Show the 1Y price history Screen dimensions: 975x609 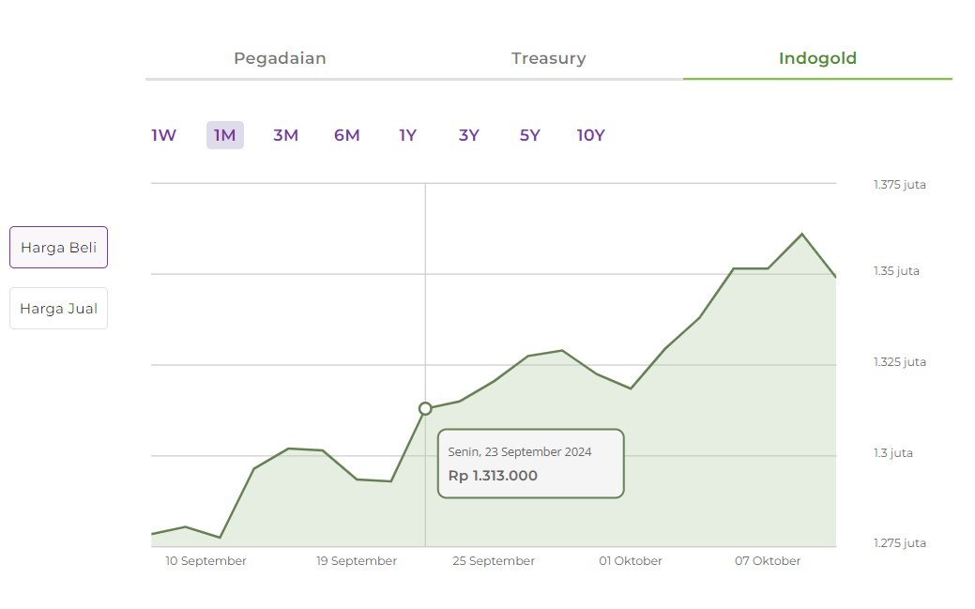(x=408, y=135)
